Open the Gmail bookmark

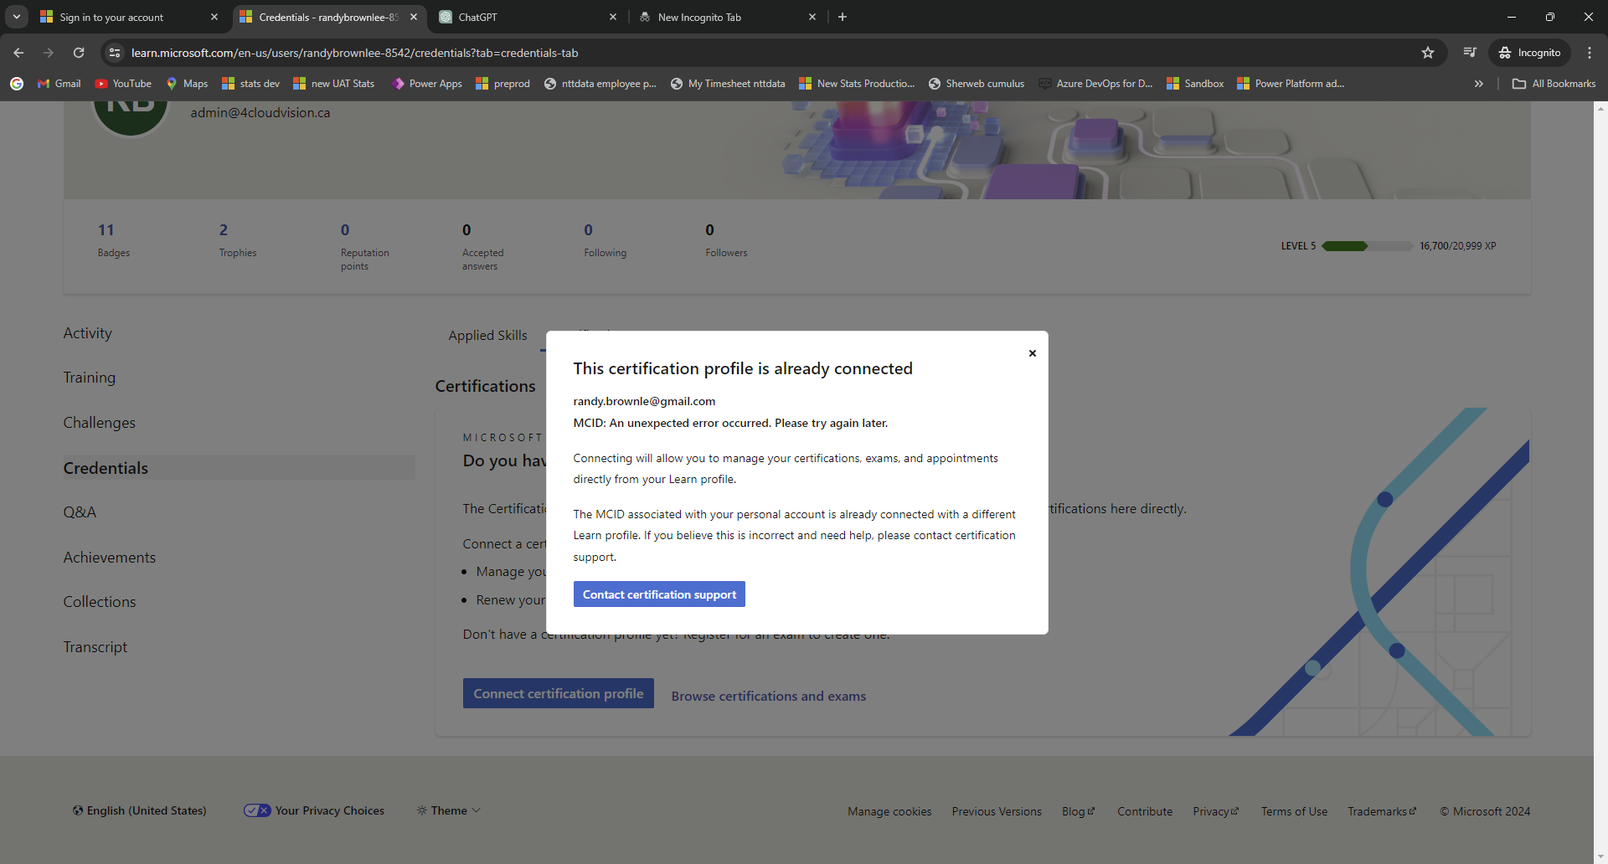pyautogui.click(x=59, y=83)
